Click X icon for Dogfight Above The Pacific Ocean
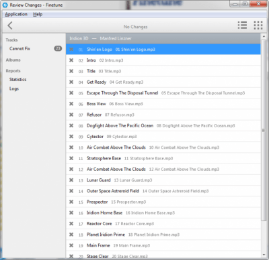The image size is (269, 260). [71, 125]
